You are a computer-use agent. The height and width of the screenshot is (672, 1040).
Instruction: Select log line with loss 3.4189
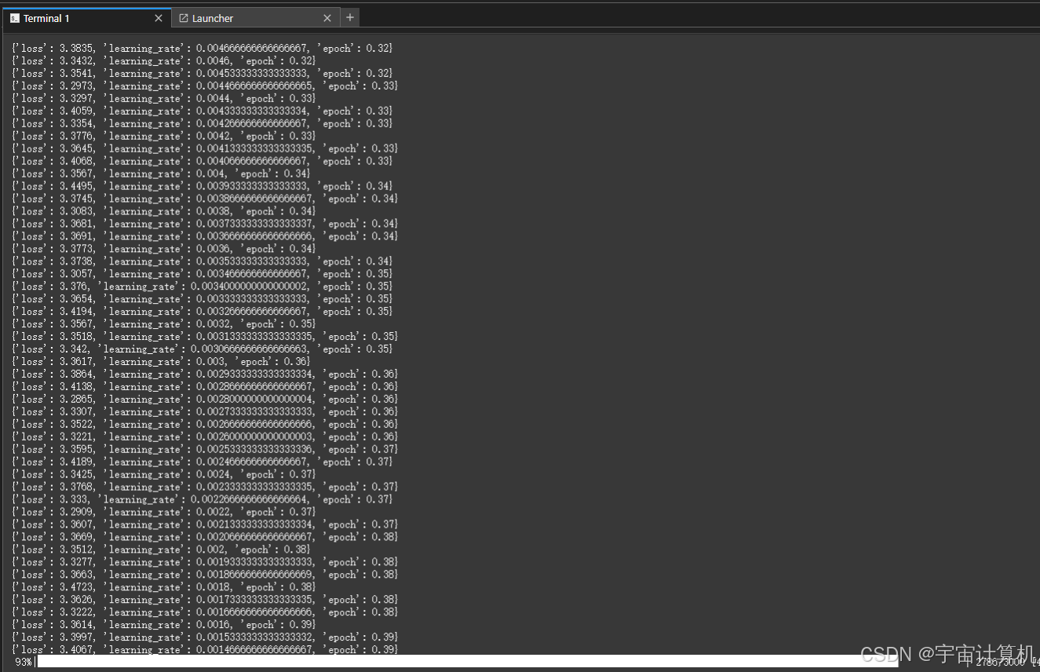click(x=203, y=462)
